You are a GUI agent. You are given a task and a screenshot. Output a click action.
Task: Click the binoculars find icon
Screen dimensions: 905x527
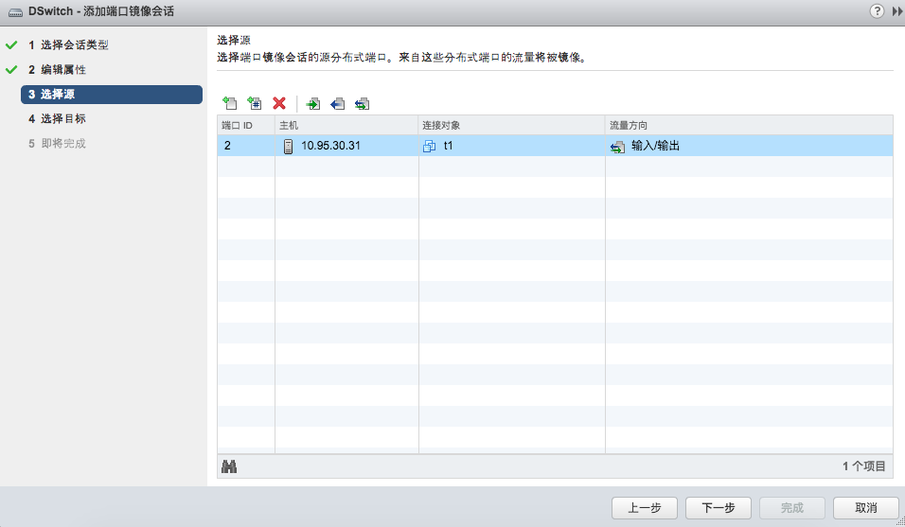[x=229, y=466]
